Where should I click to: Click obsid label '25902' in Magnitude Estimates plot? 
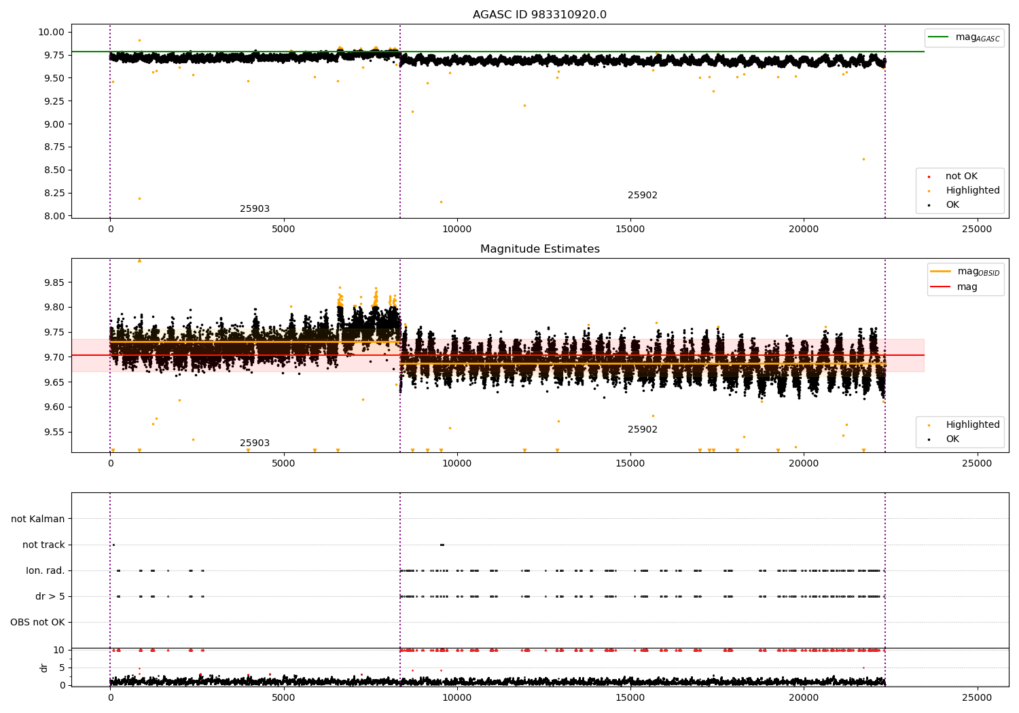[643, 430]
